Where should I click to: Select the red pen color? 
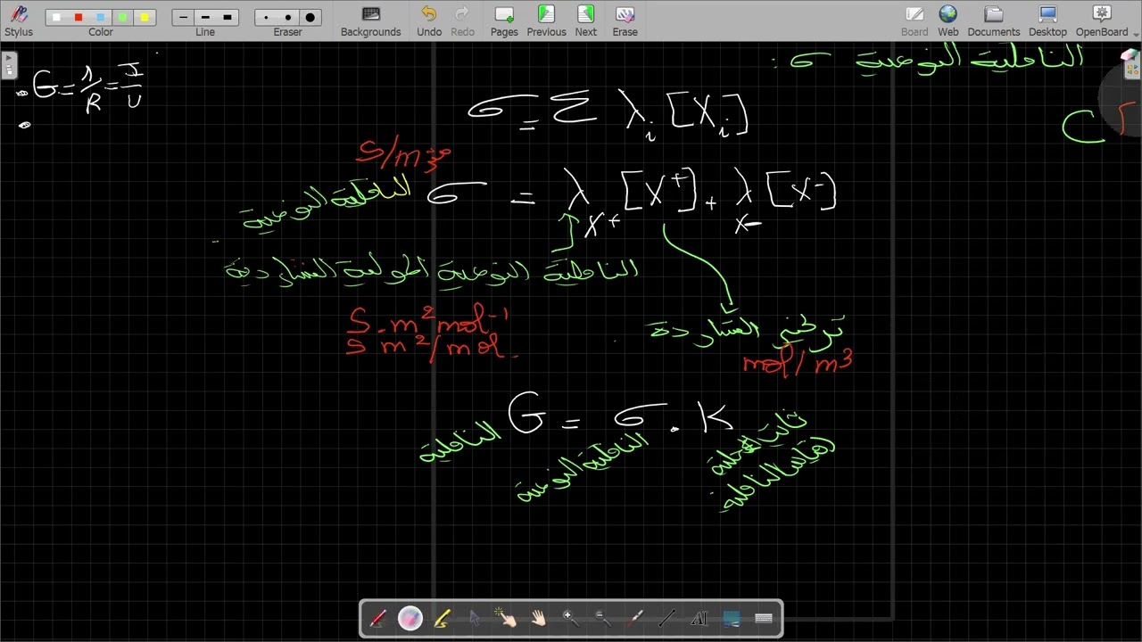pos(79,17)
